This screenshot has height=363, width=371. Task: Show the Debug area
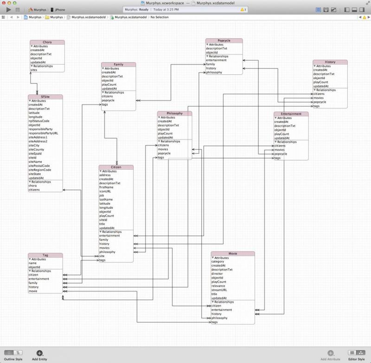click(354, 9)
